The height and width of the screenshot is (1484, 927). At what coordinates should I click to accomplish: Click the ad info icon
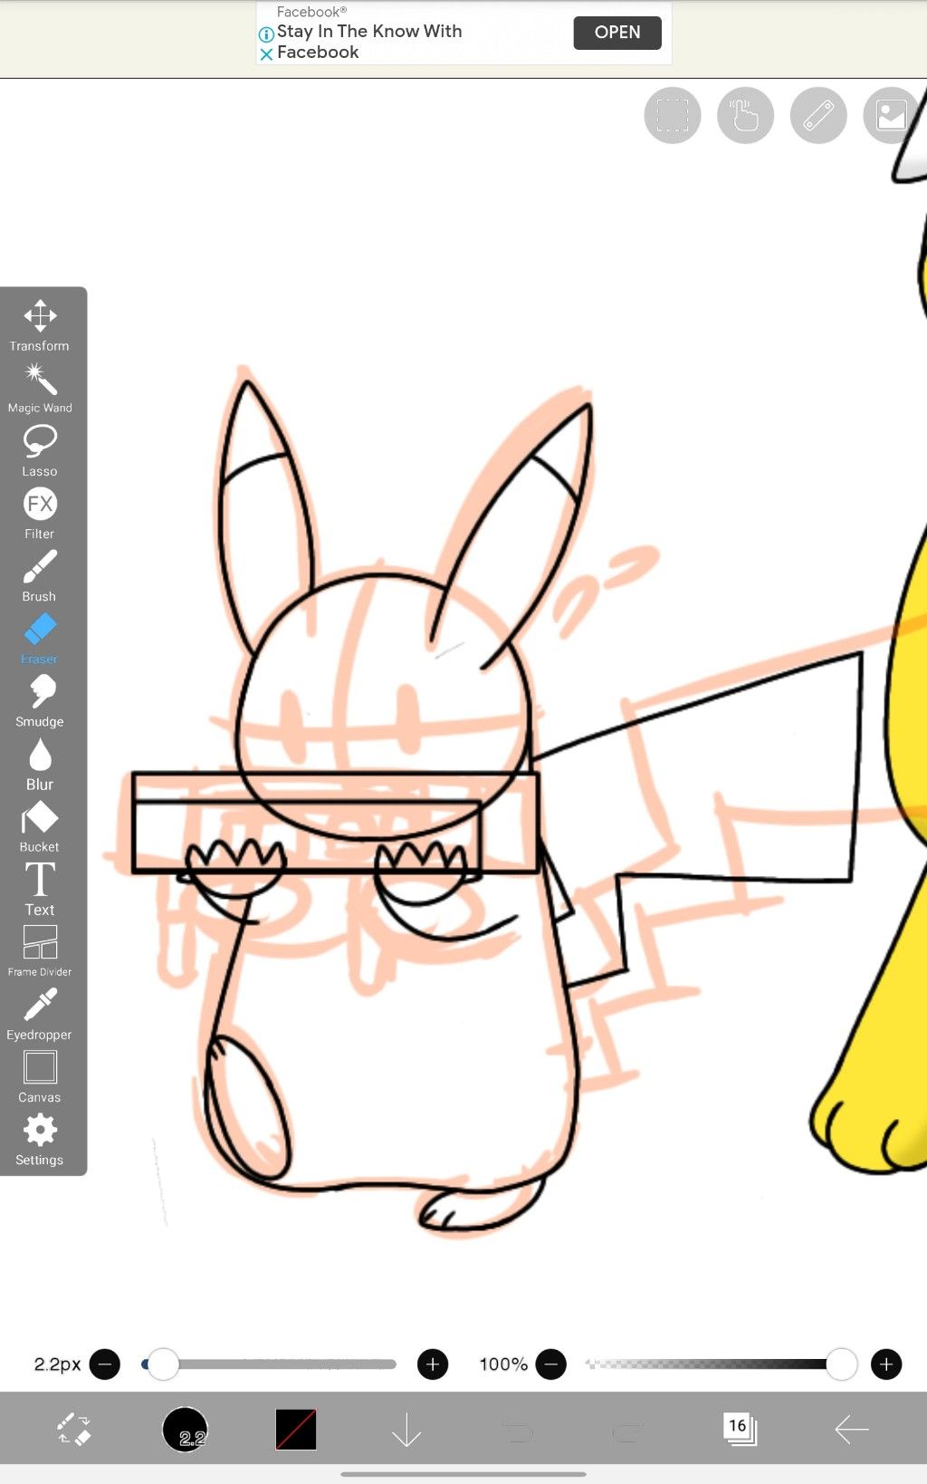point(266,34)
